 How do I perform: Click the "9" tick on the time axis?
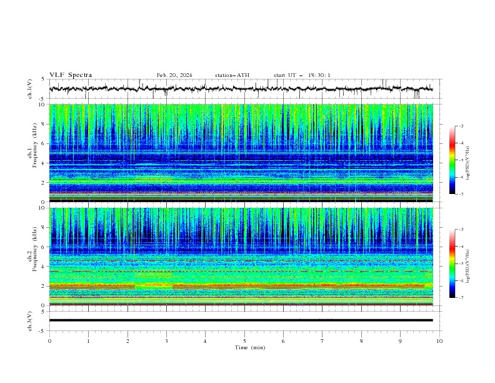[x=400, y=341]
